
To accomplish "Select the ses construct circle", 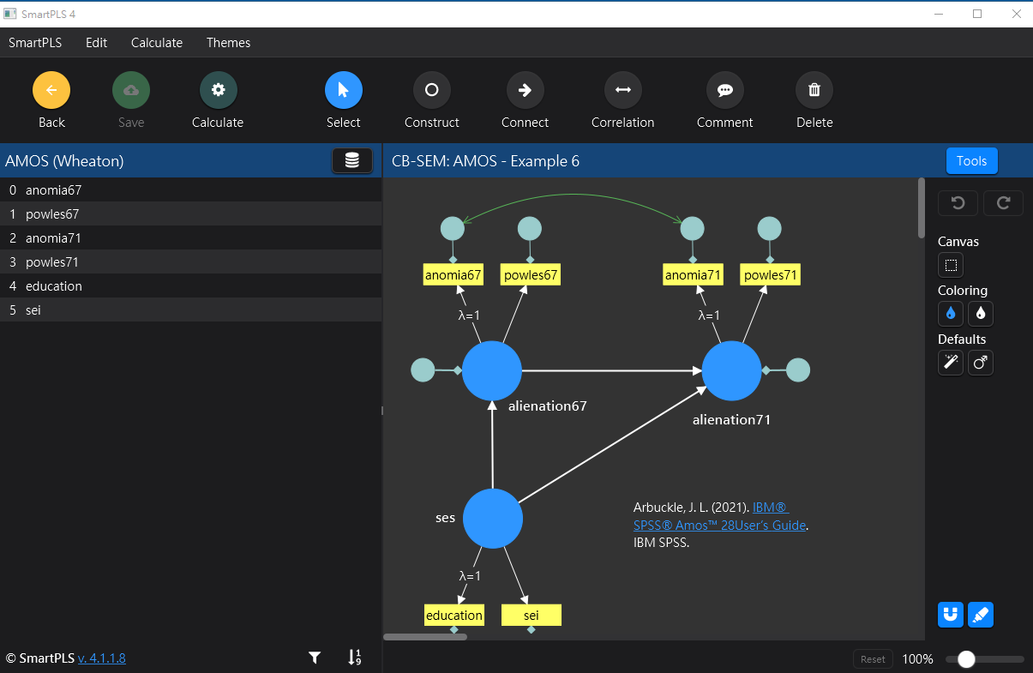I will (x=493, y=518).
